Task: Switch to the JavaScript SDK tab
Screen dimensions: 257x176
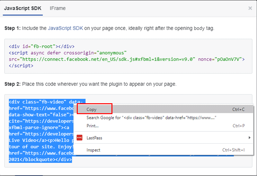Action: click(x=22, y=8)
